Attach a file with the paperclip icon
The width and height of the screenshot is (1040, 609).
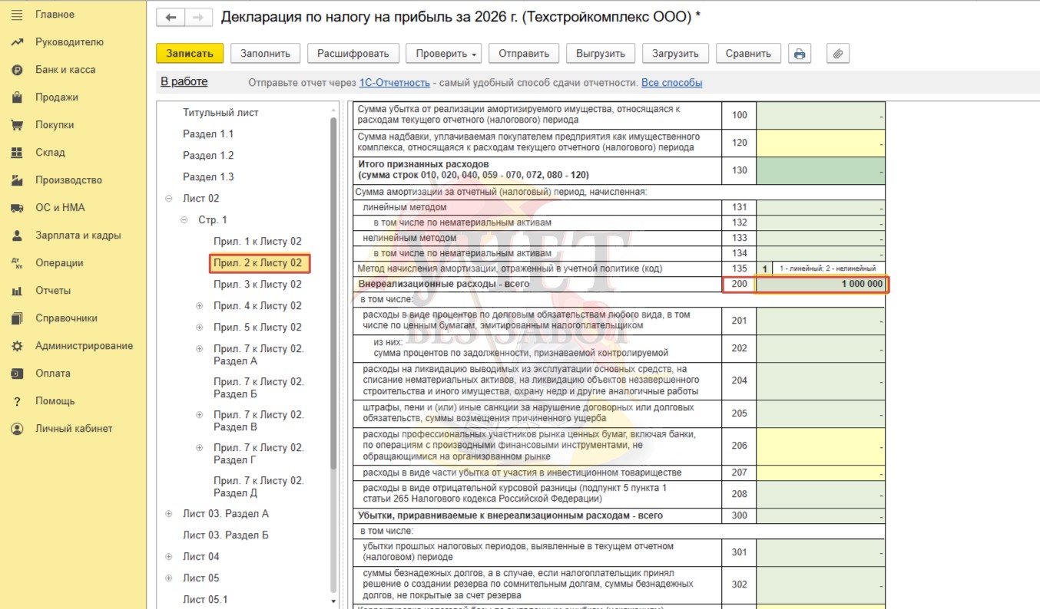[x=838, y=54]
